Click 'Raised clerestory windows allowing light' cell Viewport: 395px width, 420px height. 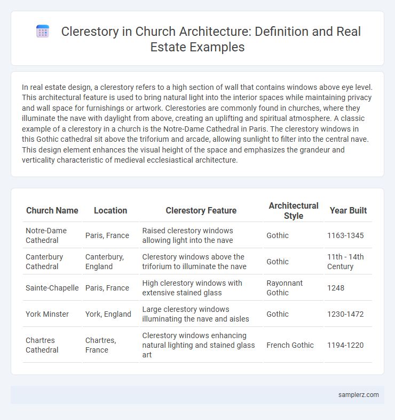click(201, 235)
